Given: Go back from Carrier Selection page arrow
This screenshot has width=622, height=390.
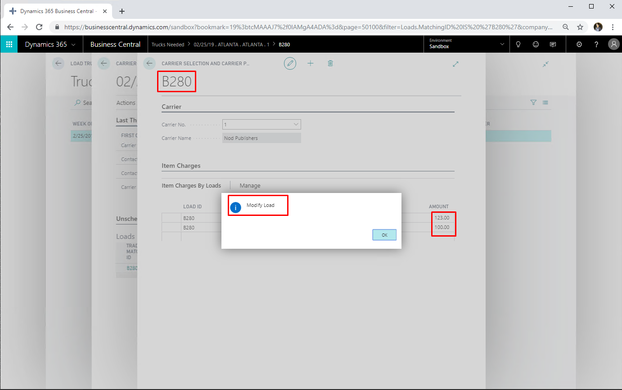Looking at the screenshot, I should (149, 63).
